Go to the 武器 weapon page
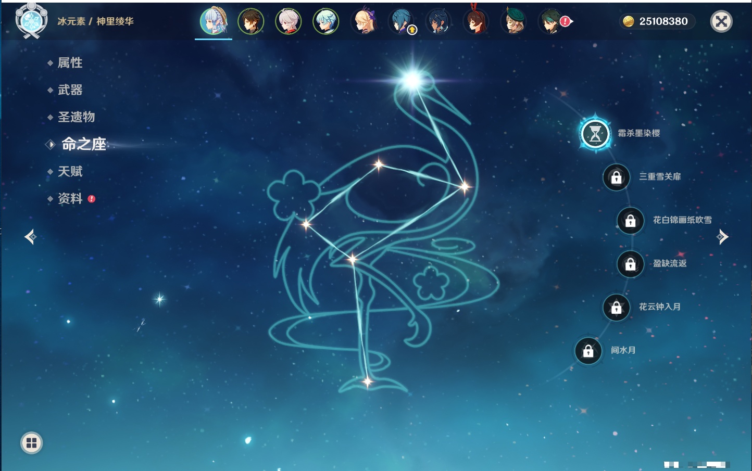Screen dimensions: 752x471 pyautogui.click(x=70, y=90)
